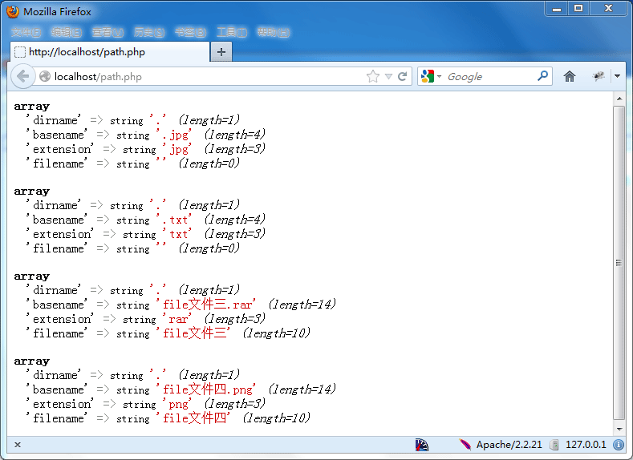Click the search magnifier icon

pos(543,76)
